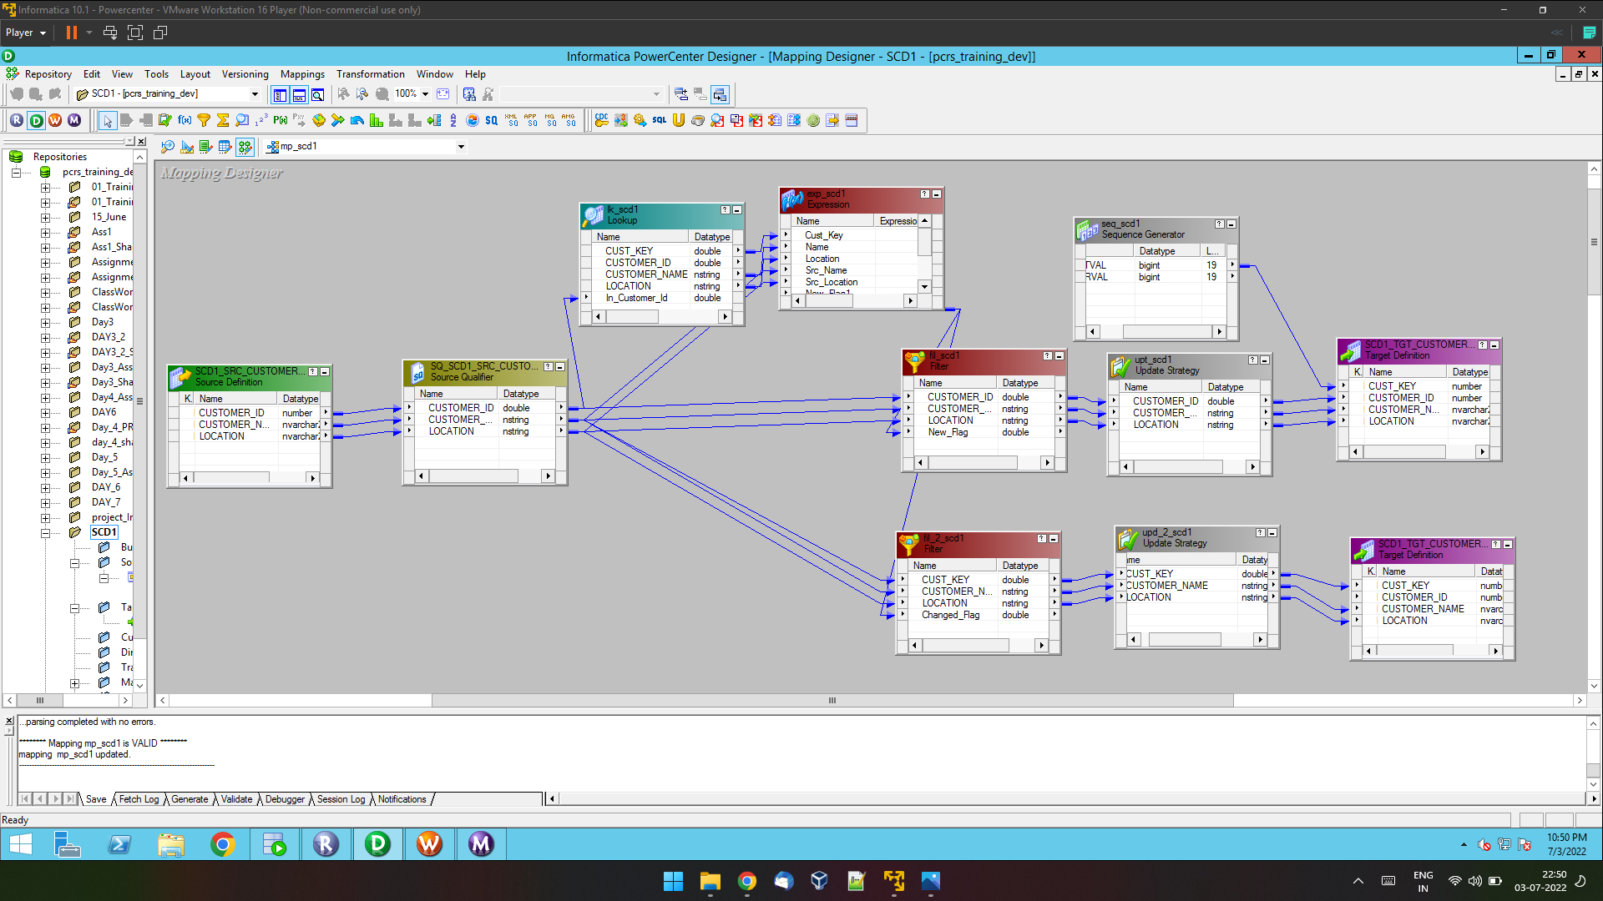Screen dimensions: 1603x901
Task: Open the Workflow Manager from the client toolbar
Action: [x=54, y=120]
